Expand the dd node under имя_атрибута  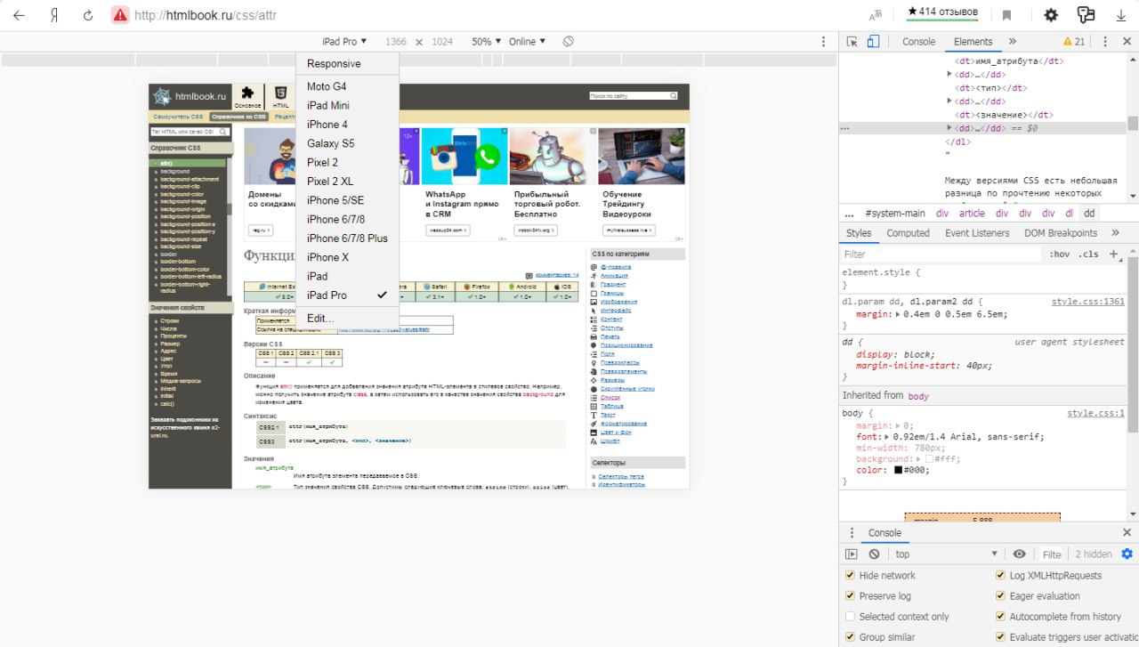[949, 75]
